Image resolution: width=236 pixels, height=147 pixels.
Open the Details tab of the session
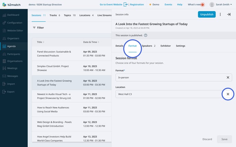[x=119, y=46]
